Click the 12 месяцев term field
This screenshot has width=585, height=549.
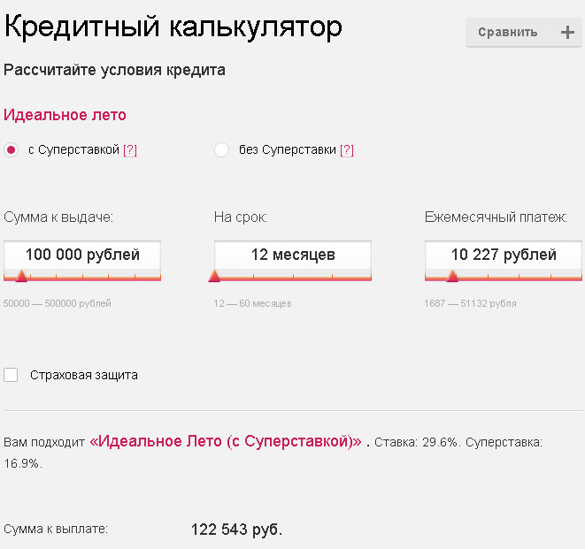[x=293, y=255]
